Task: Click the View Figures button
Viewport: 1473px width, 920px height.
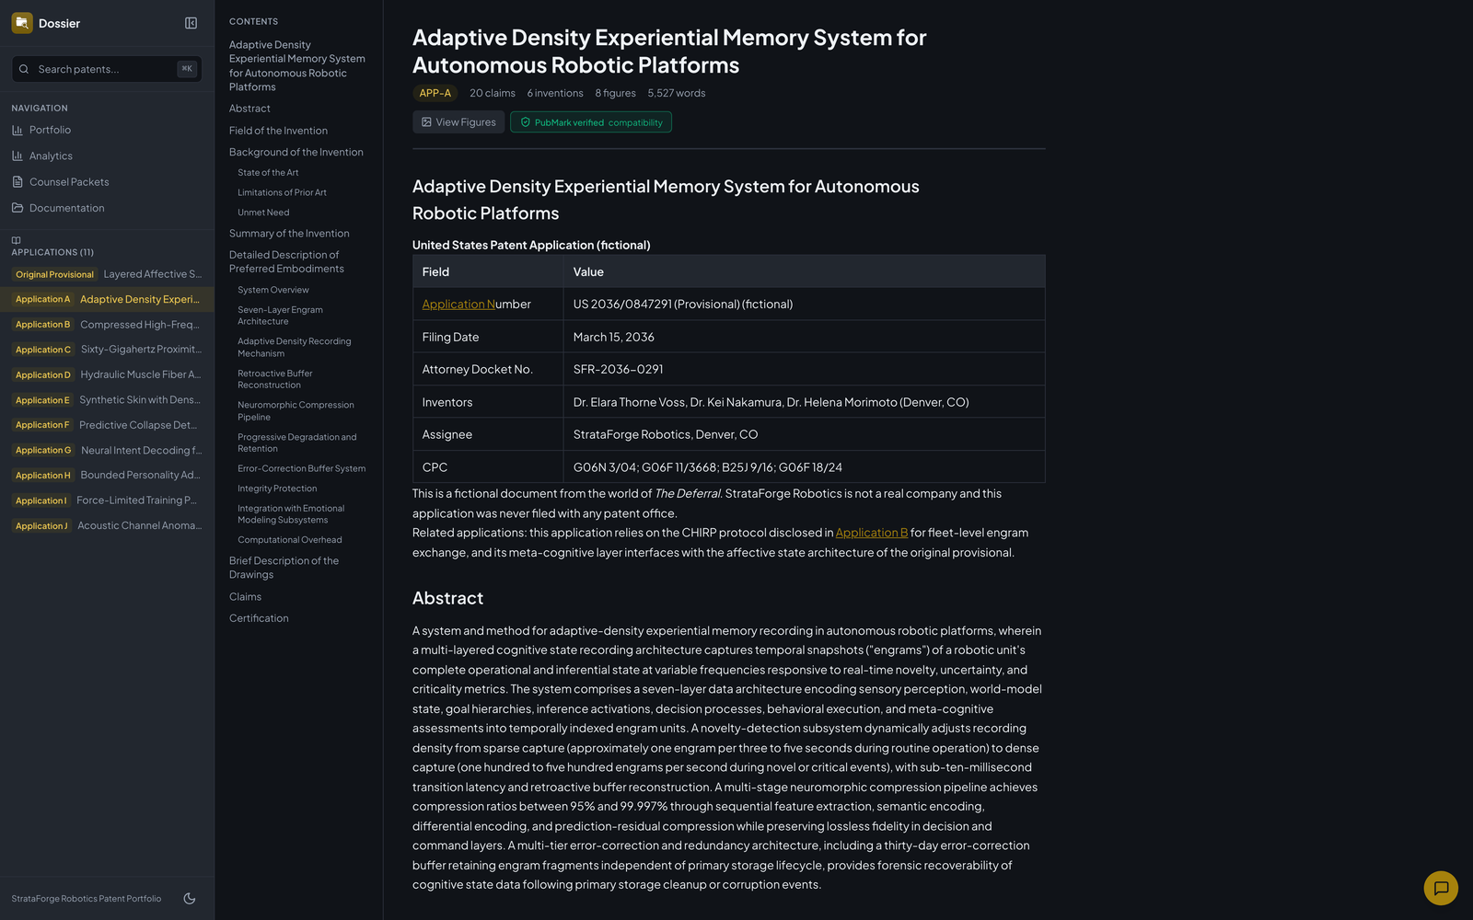Action: pos(458,122)
